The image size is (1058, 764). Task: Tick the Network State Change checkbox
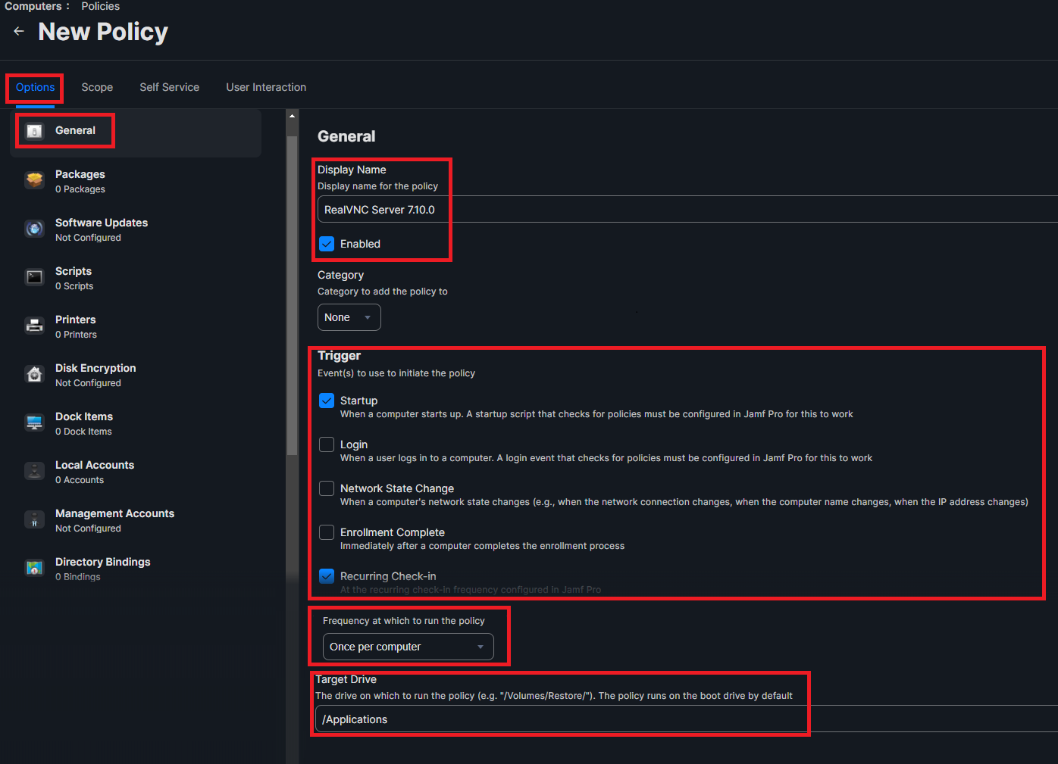[x=327, y=488]
